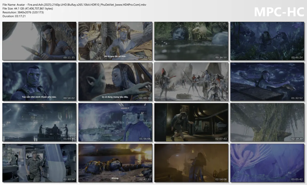
Task: Select the thumbnail stamped 00:23:13
Action: pos(115,41)
